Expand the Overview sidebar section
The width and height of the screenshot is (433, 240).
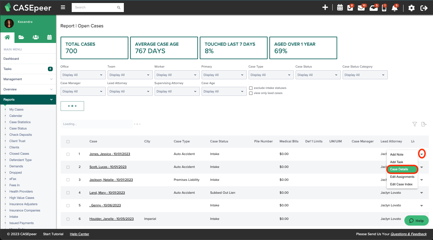coord(28,90)
